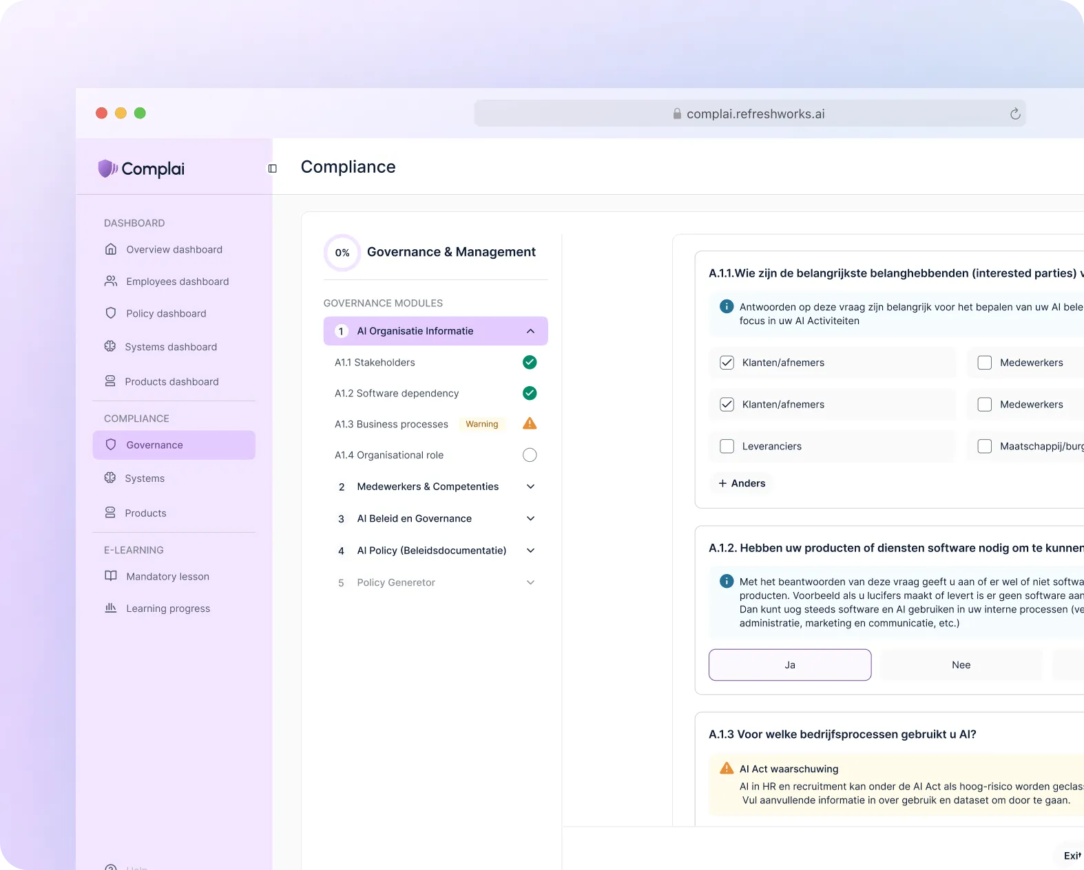Click the Overview dashboard home icon
1084x870 pixels.
coord(111,249)
